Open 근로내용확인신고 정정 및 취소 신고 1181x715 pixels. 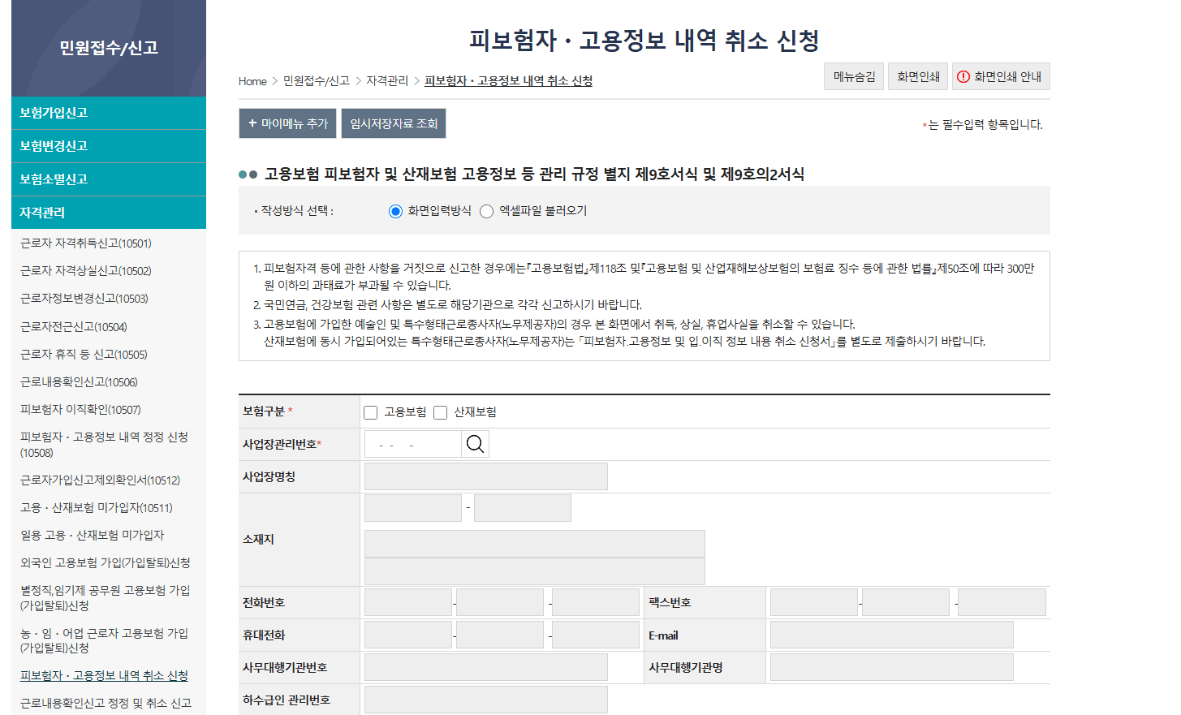tap(106, 704)
